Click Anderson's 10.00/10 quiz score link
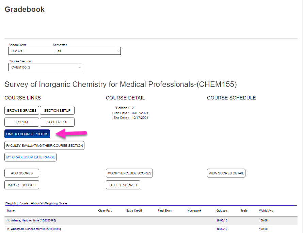Screen dimensions: 303x233 click(x=222, y=229)
